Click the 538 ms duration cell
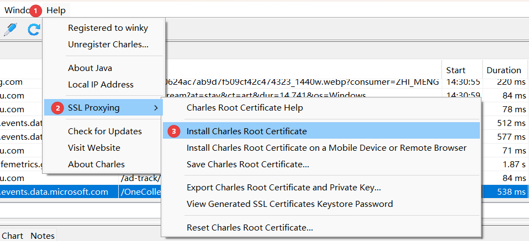Screen dimensions: 529x241 (x=511, y=192)
